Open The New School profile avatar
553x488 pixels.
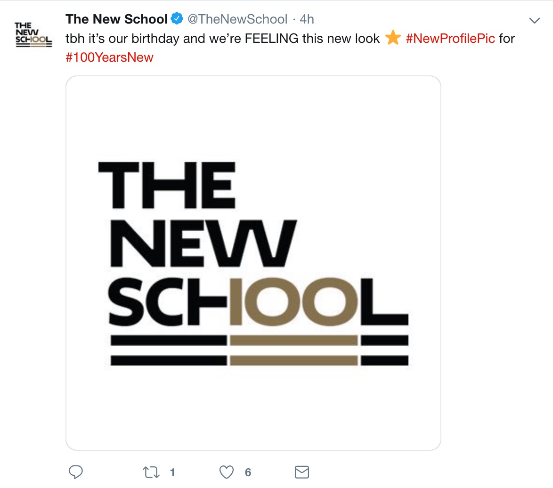click(x=33, y=34)
